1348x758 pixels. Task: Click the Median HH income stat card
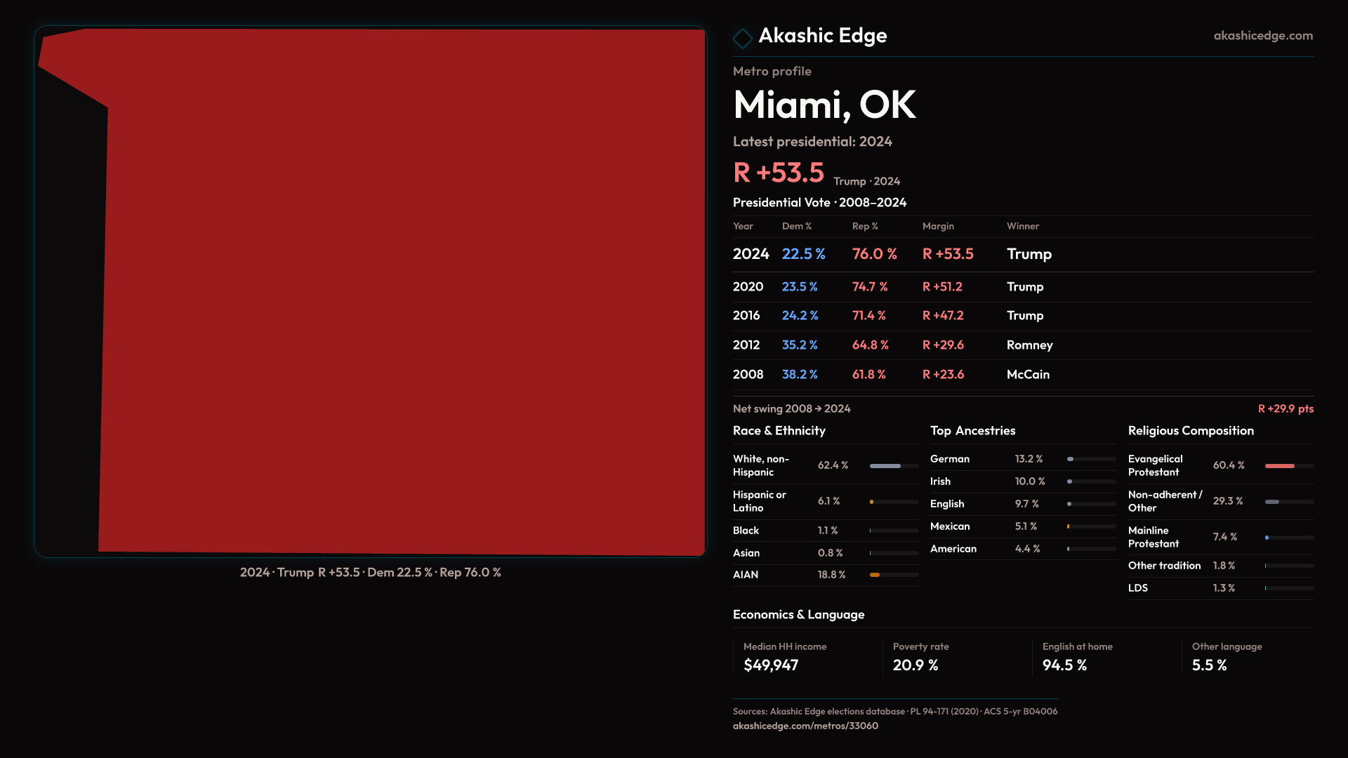point(806,657)
